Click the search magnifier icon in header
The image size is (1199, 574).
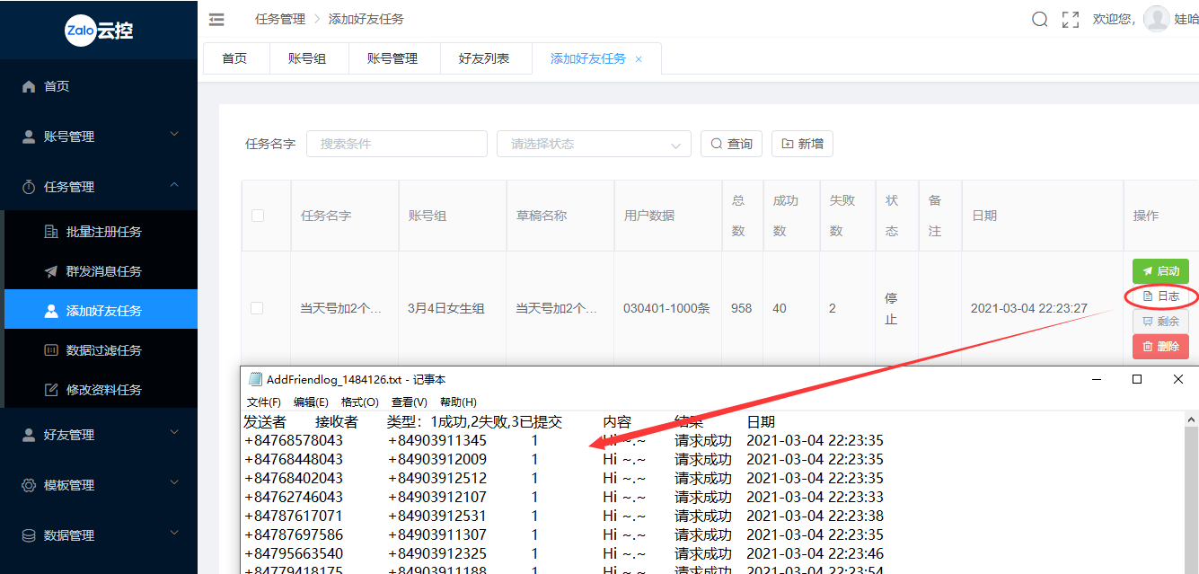point(1039,19)
